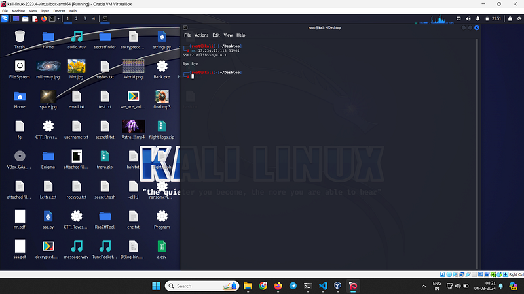Image resolution: width=524 pixels, height=294 pixels.
Task: Select milkyway.jpg thumbnail on desktop
Action: click(x=48, y=70)
